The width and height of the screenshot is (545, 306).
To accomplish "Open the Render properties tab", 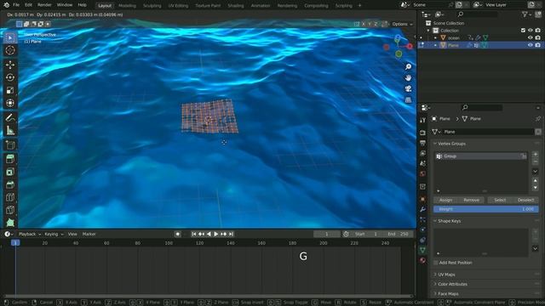I will point(422,133).
